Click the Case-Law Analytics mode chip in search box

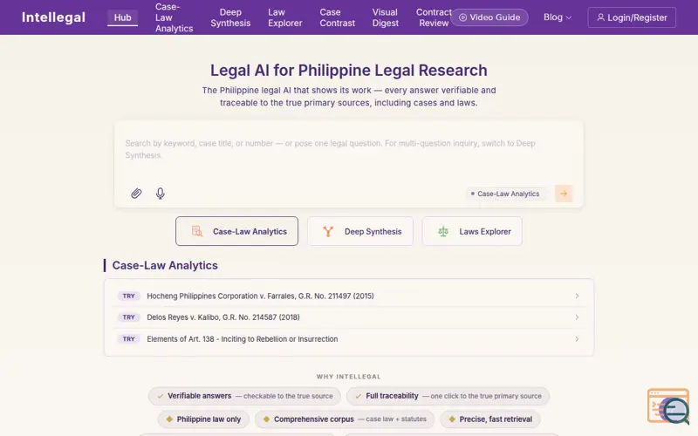point(506,194)
